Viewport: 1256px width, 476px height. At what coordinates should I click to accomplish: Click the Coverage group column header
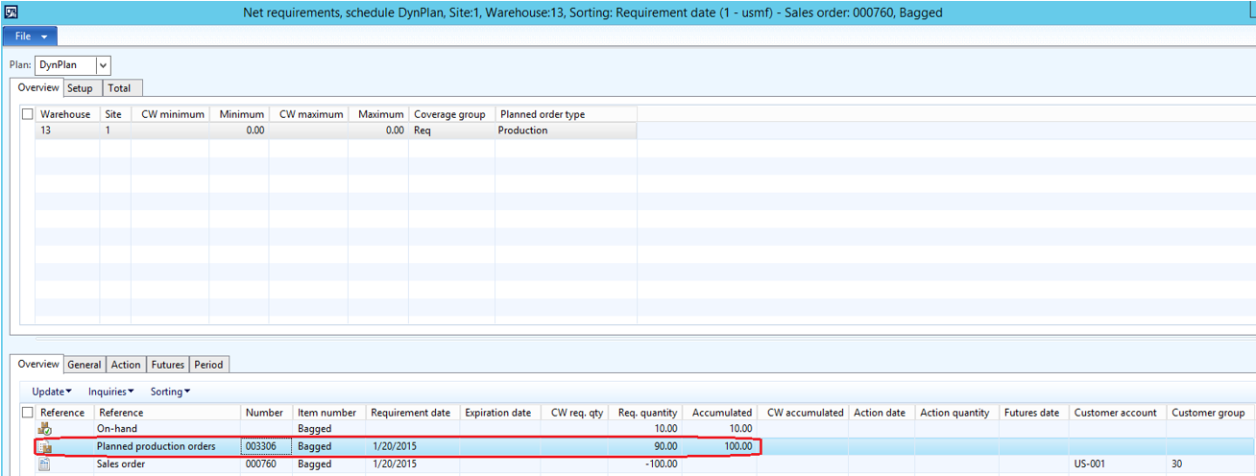pos(449,114)
